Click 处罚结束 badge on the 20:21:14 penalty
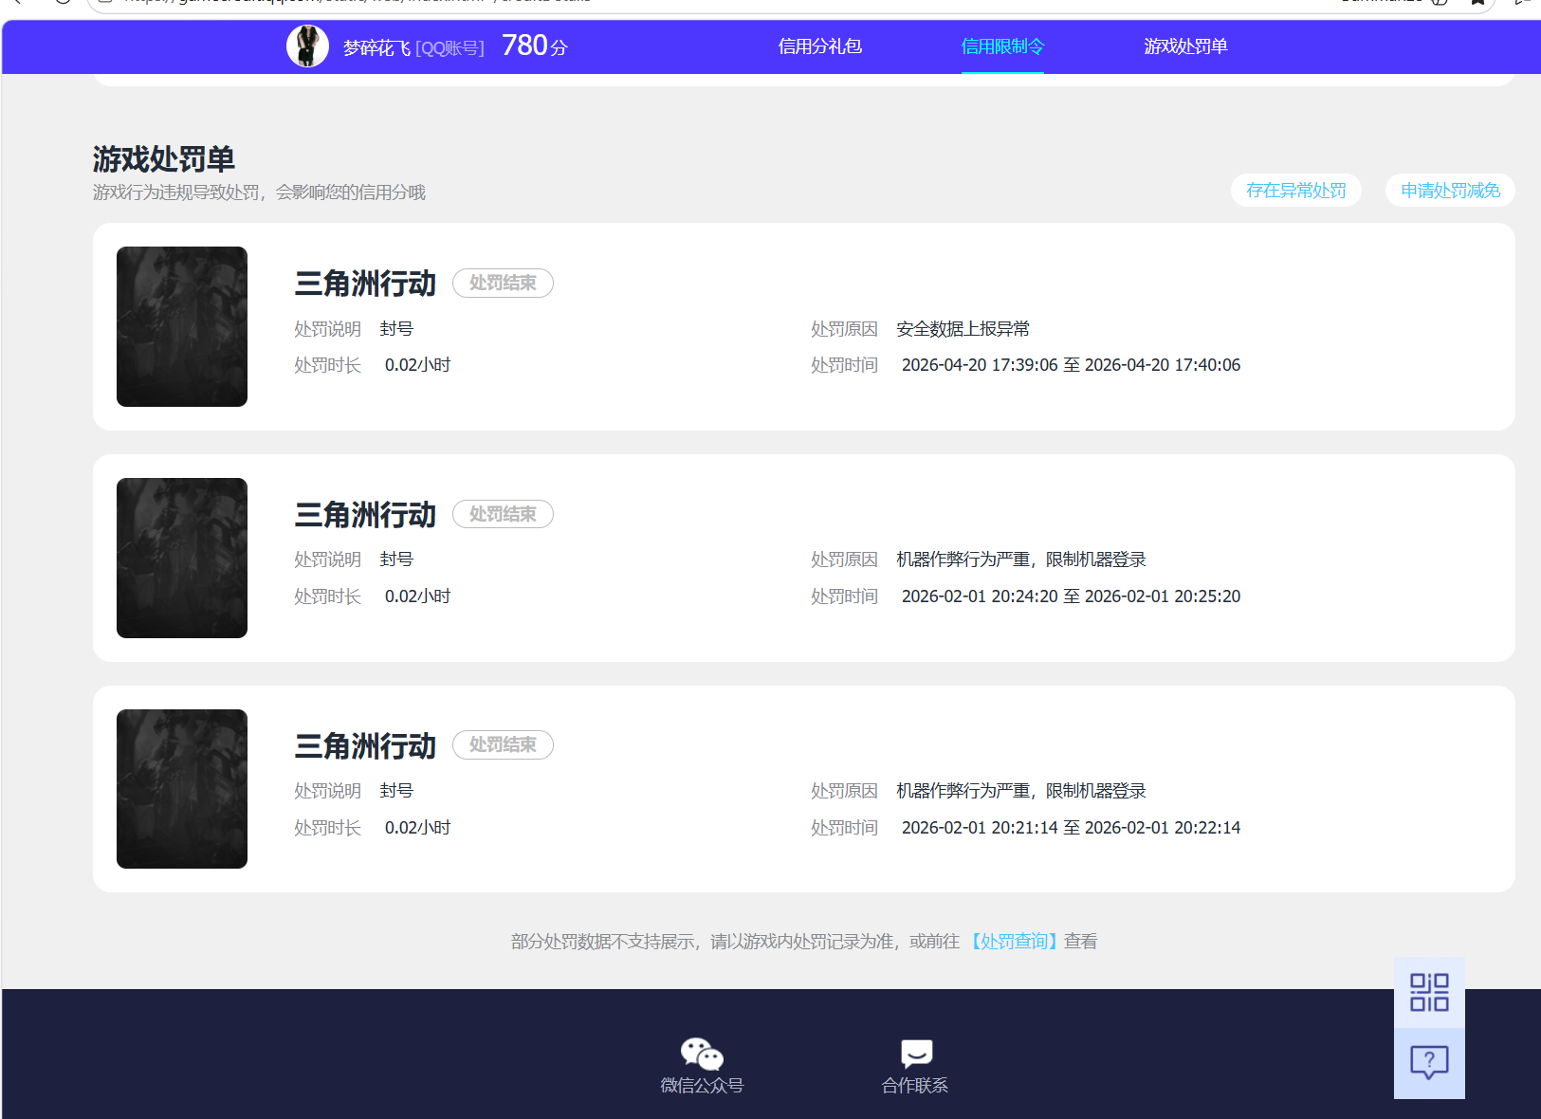The width and height of the screenshot is (1541, 1119). pyautogui.click(x=503, y=745)
